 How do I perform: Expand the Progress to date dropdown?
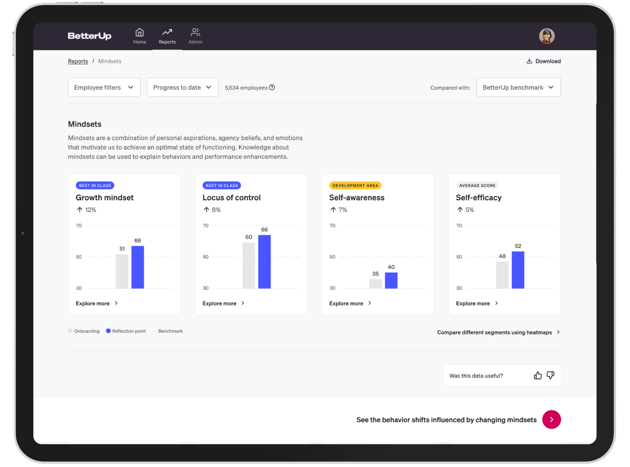pyautogui.click(x=182, y=88)
